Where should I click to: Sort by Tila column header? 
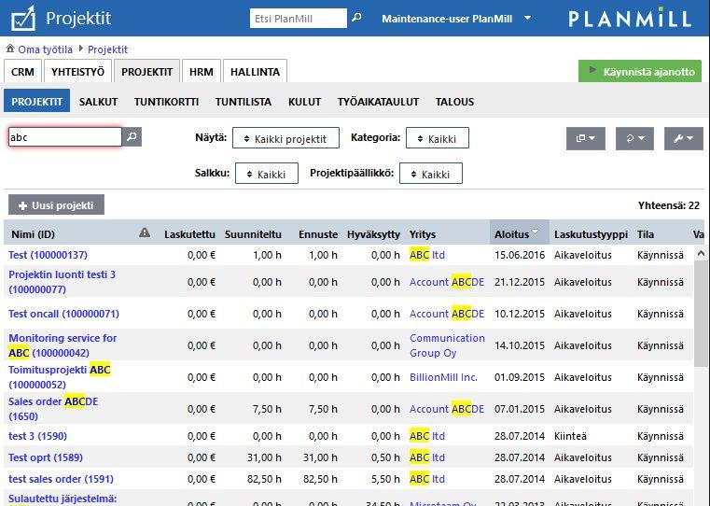646,234
